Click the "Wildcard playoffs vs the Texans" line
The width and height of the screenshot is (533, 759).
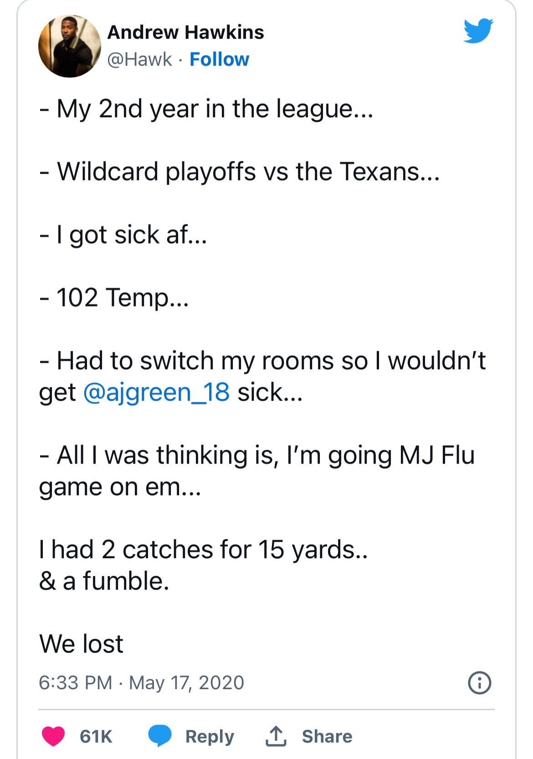pos(239,172)
